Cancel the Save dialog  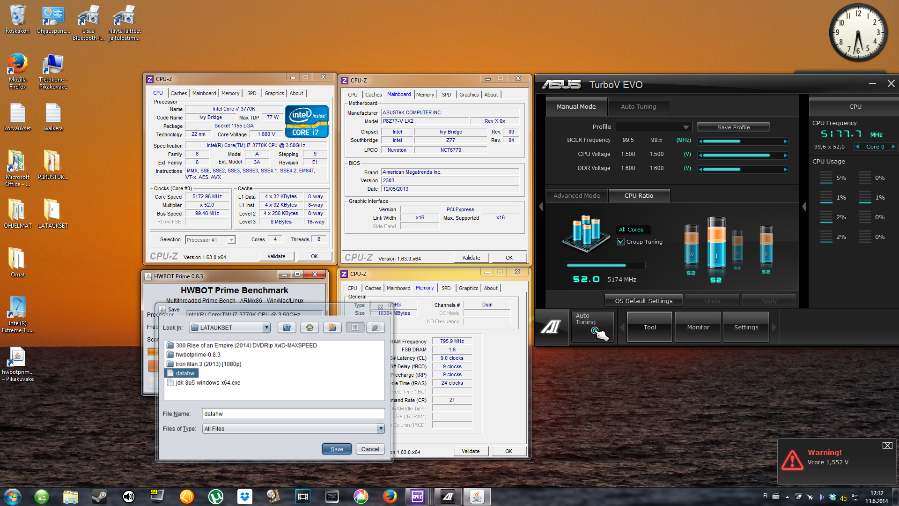[370, 449]
